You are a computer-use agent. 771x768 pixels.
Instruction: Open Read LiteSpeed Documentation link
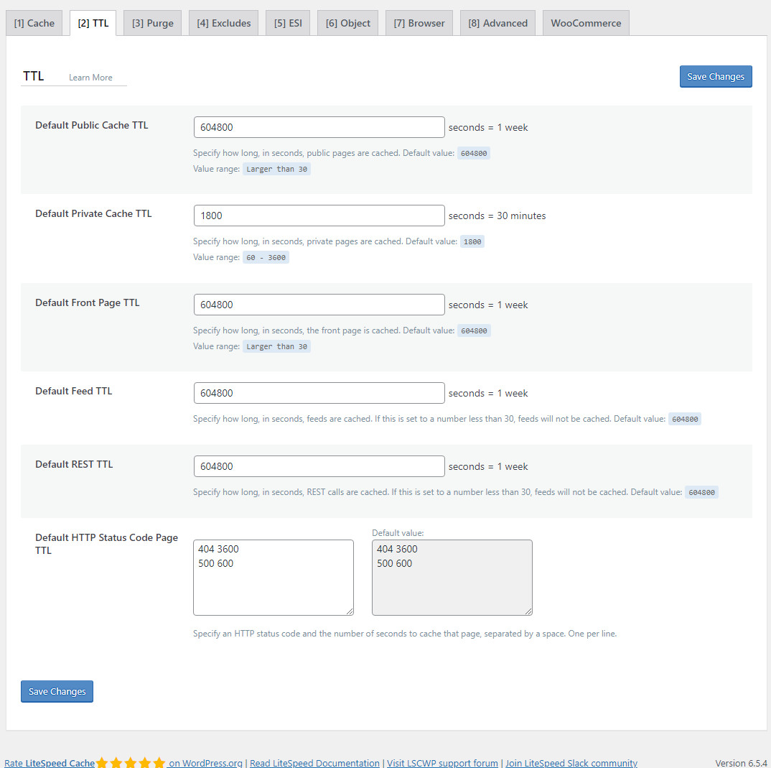click(x=314, y=763)
